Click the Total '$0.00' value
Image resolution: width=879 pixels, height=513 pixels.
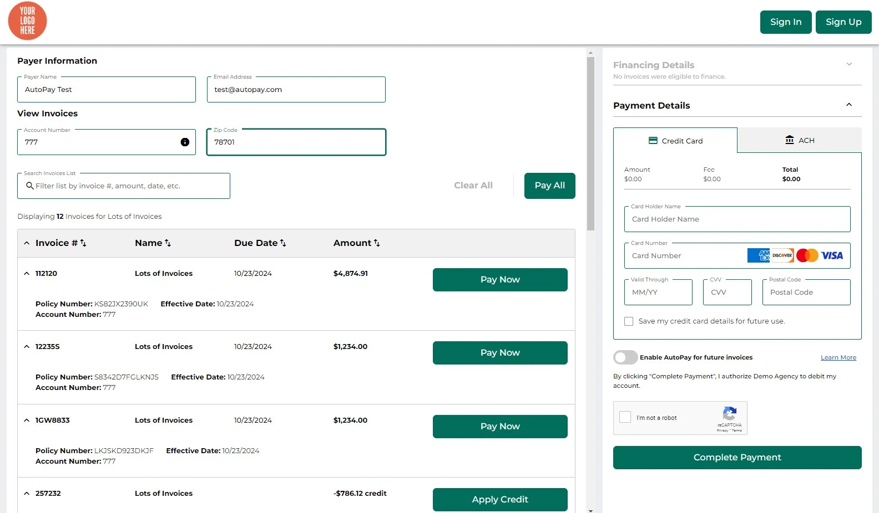[x=791, y=179]
